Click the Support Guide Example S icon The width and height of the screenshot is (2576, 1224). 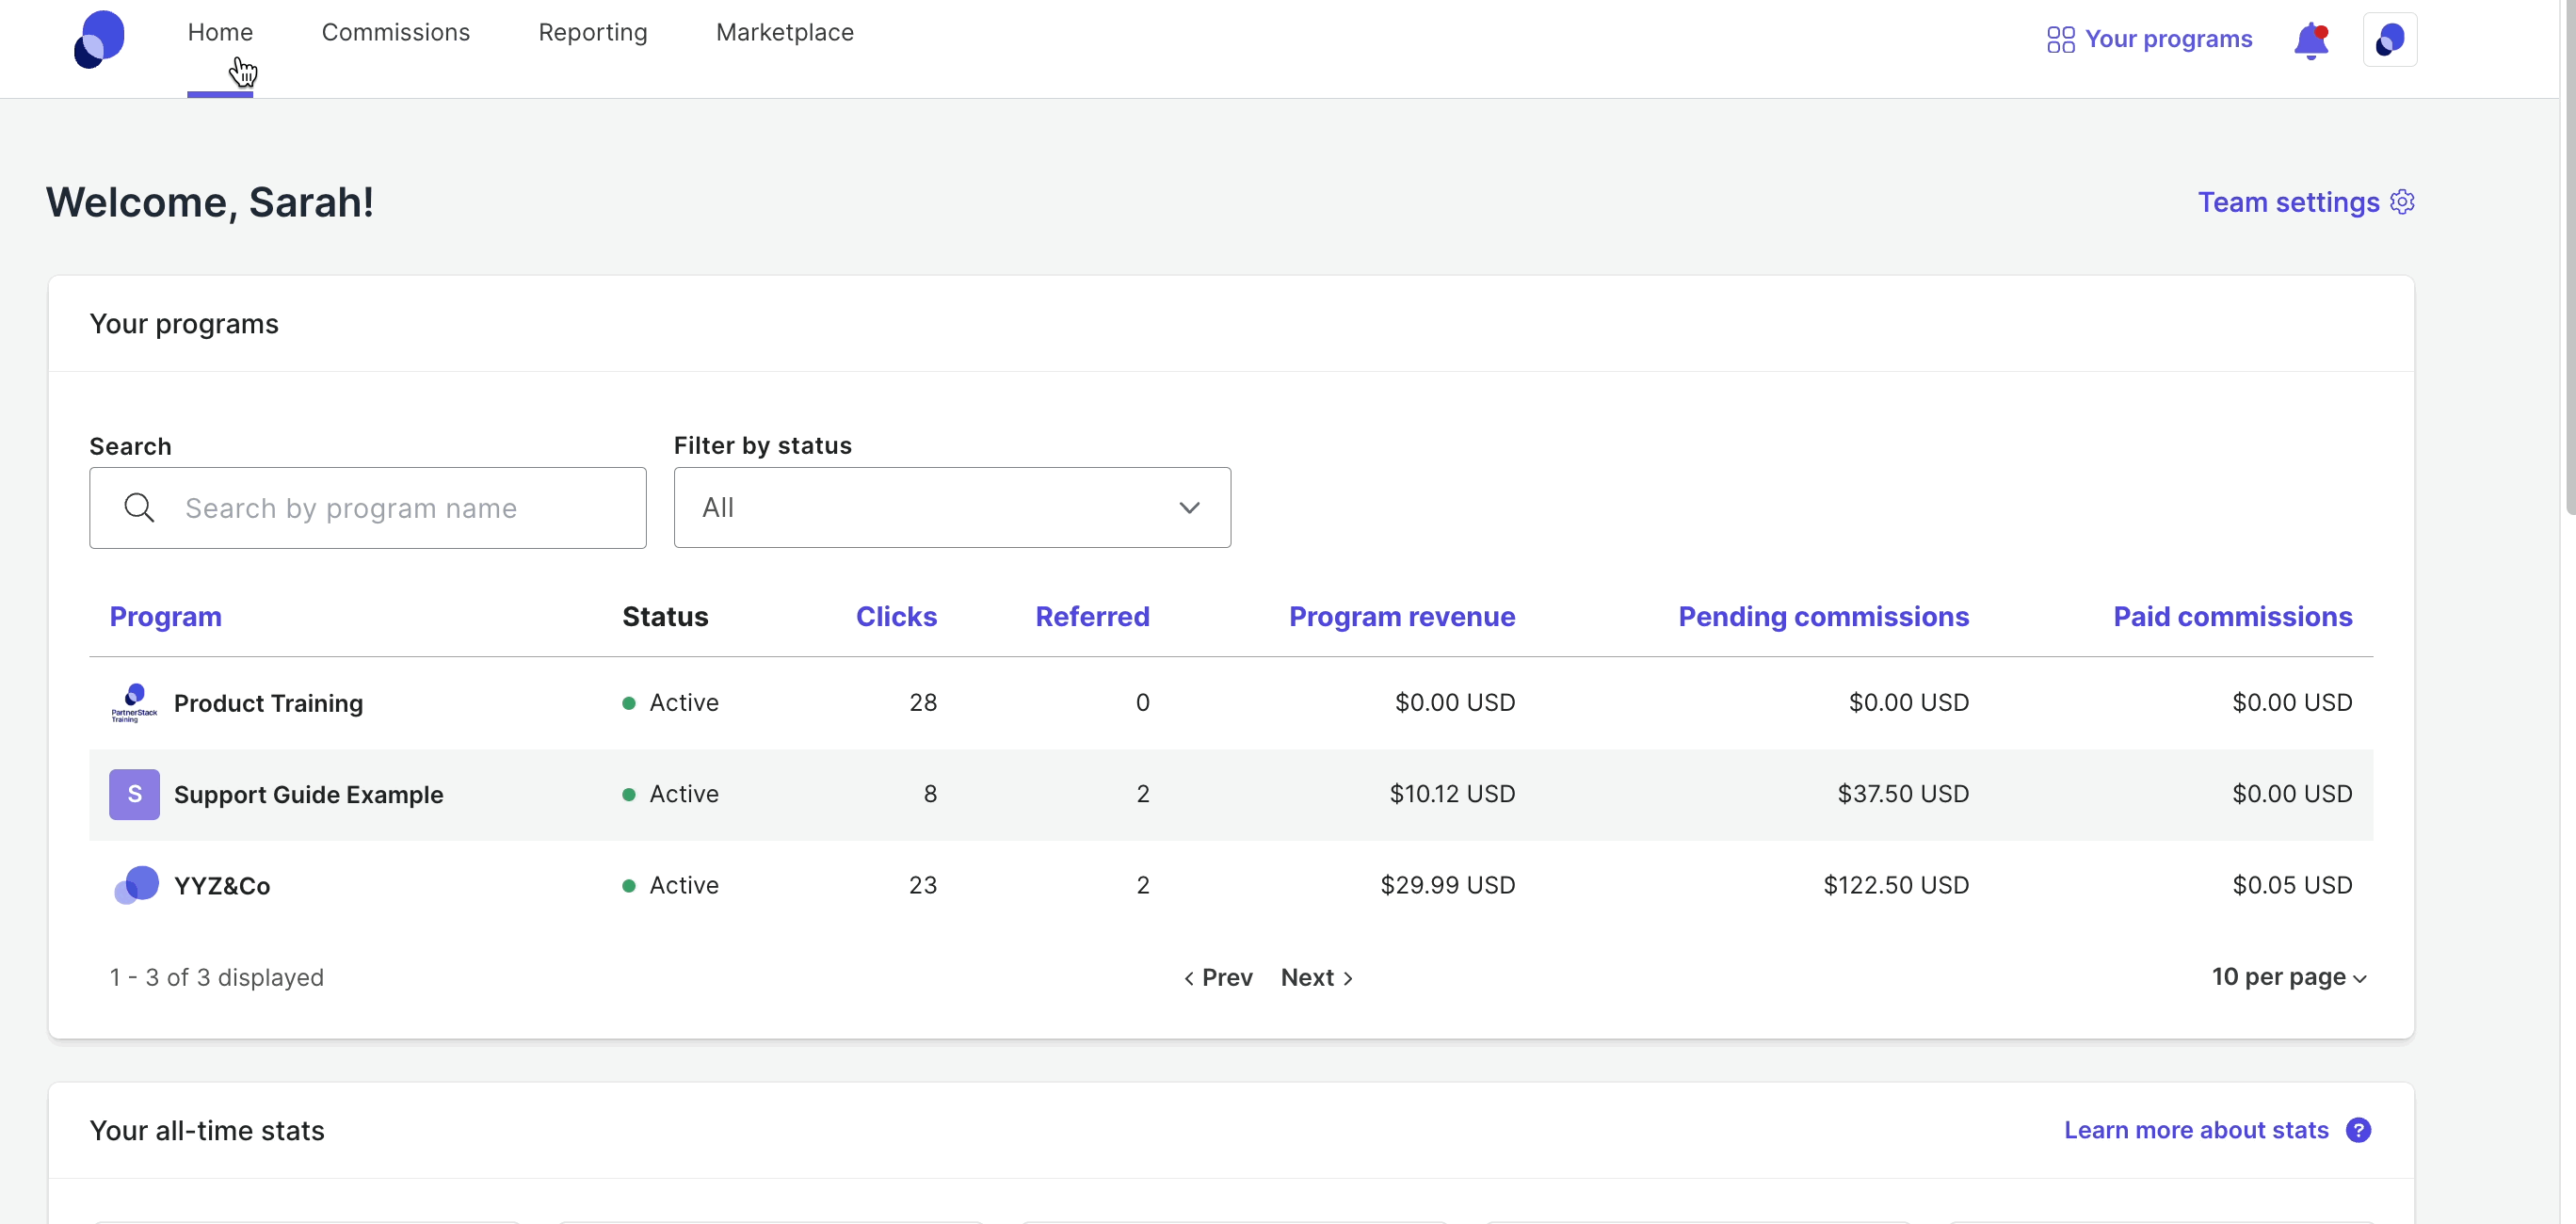point(134,794)
